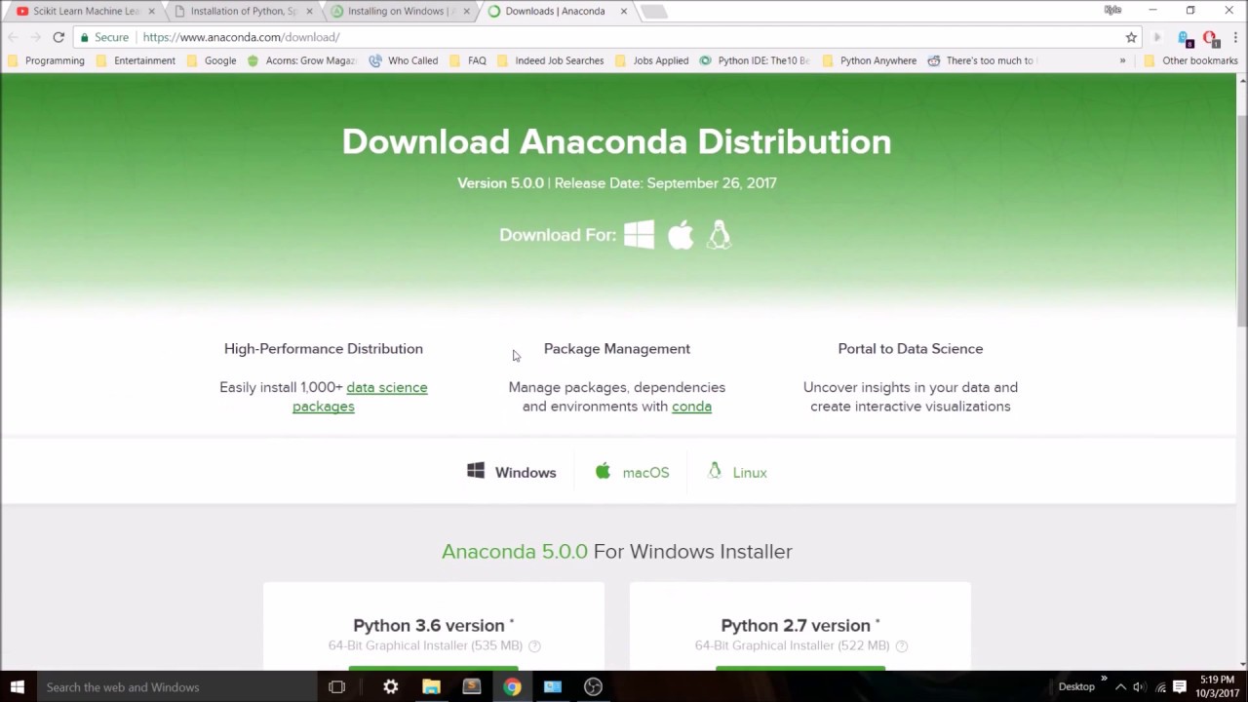Viewport: 1248px width, 702px height.
Task: Open Google Chrome on the taskbar
Action: tap(512, 686)
